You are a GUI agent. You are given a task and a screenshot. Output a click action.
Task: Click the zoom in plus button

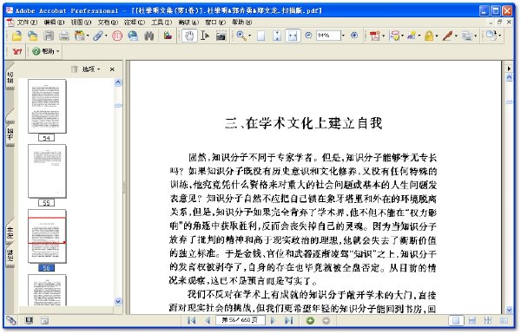click(x=354, y=36)
